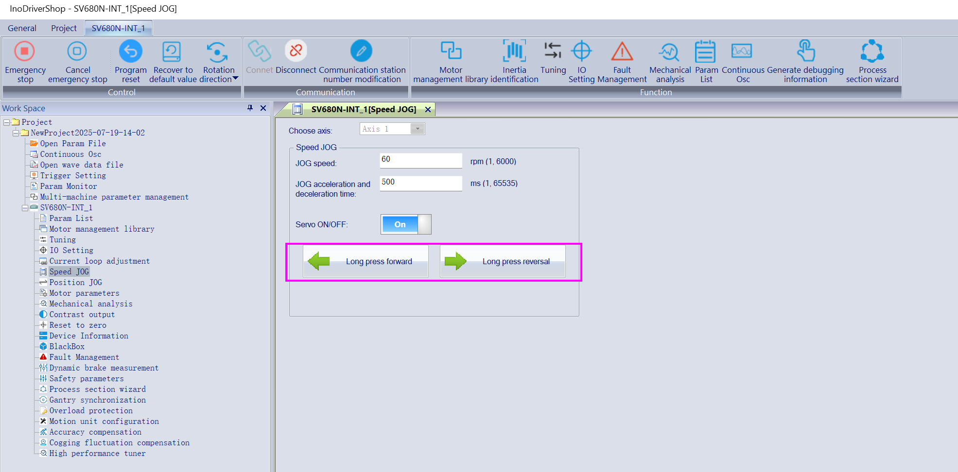
Task: Pin the Work Space panel
Action: [x=250, y=108]
